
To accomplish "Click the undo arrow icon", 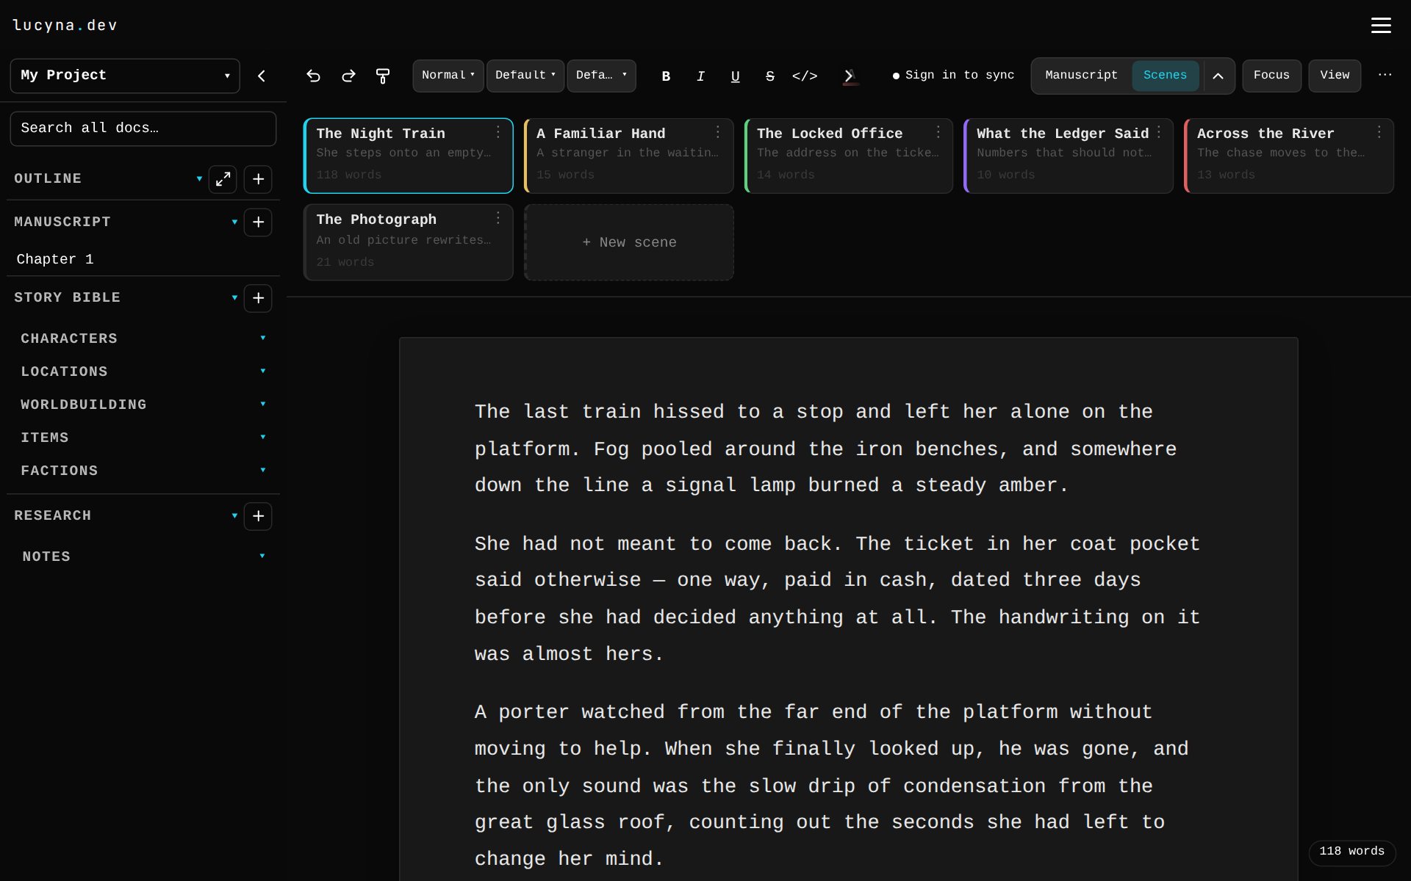I will coord(313,76).
